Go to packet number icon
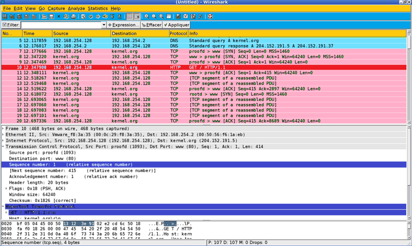 (105, 17)
